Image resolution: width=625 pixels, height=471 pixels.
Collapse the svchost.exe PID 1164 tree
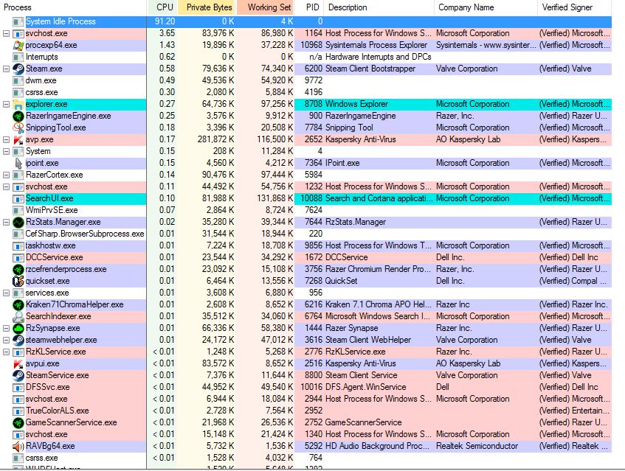tap(6, 33)
